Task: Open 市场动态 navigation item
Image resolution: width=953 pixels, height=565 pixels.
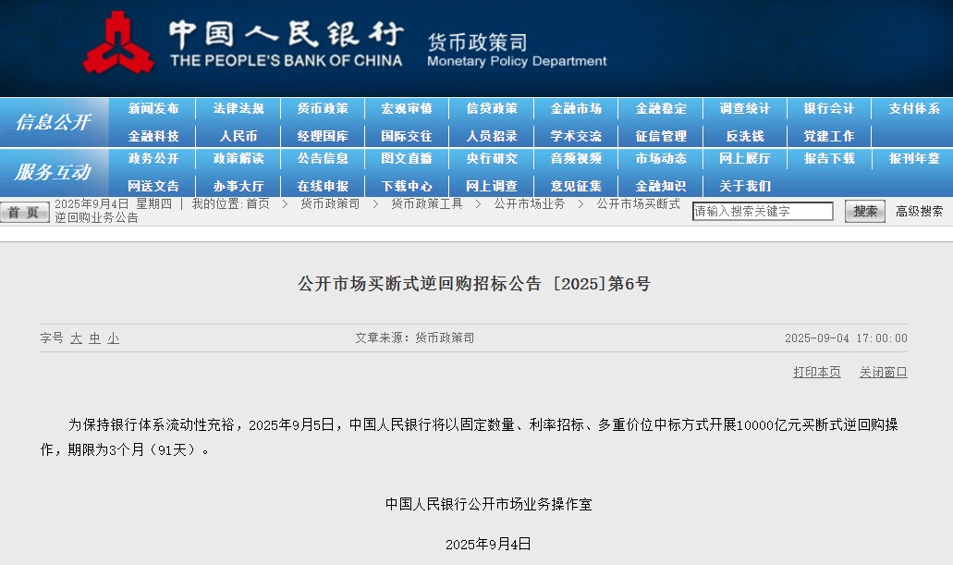Action: (x=661, y=159)
